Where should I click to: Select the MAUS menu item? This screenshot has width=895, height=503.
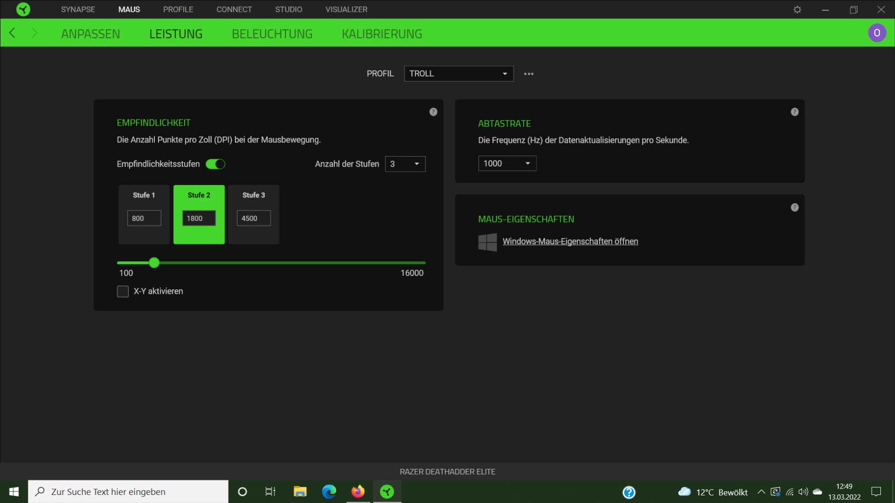pyautogui.click(x=129, y=9)
